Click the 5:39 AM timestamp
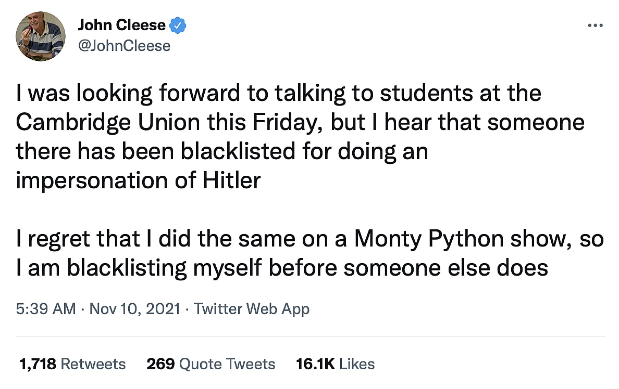This screenshot has width=619, height=389. point(46,309)
